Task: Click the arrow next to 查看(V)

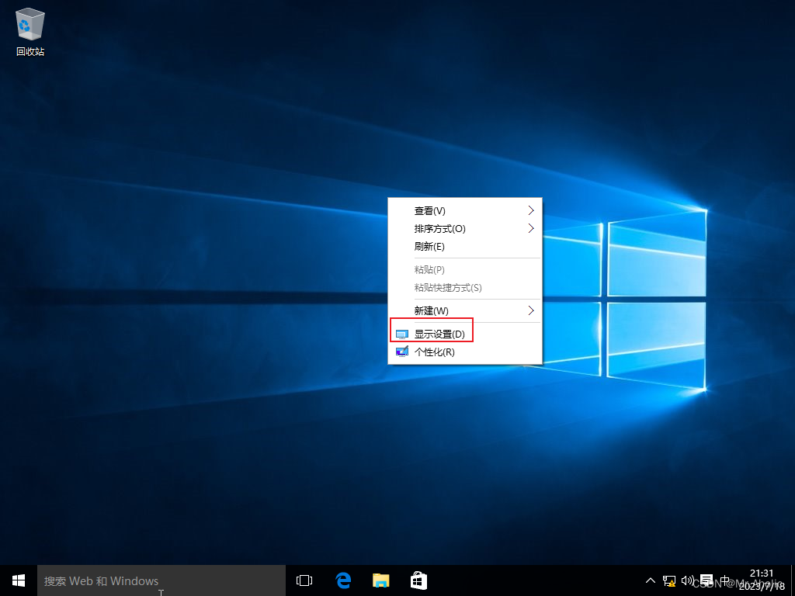Action: [531, 210]
